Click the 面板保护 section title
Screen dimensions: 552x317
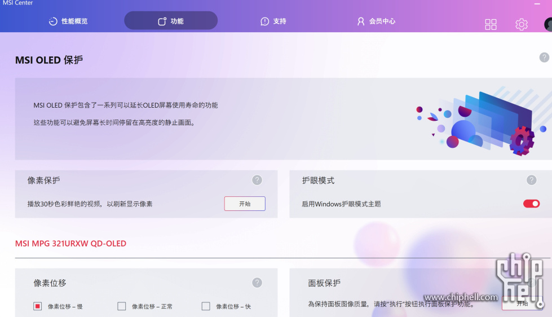[324, 283]
